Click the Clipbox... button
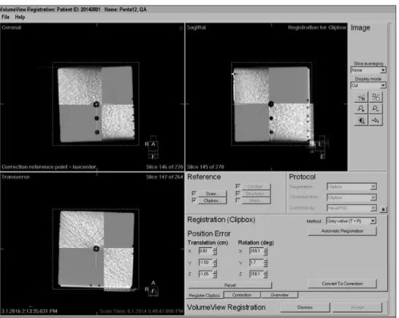 click(x=212, y=201)
